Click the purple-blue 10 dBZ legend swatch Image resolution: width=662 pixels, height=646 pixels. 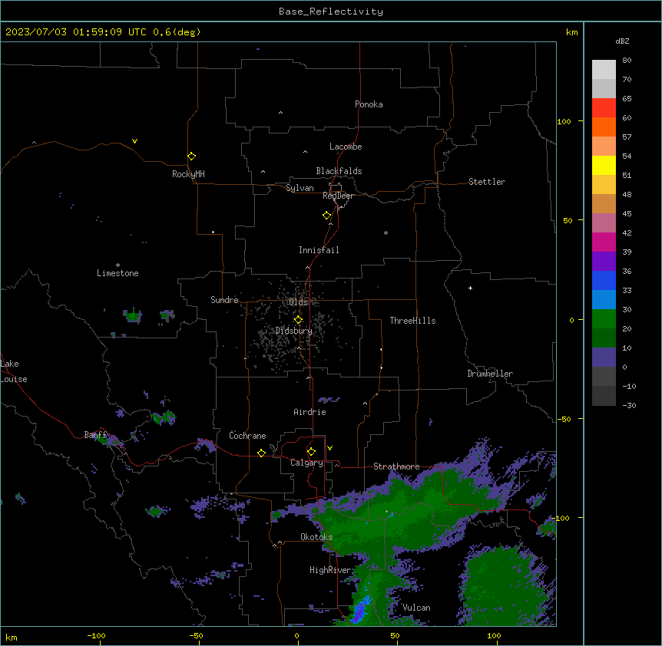pyautogui.click(x=604, y=358)
